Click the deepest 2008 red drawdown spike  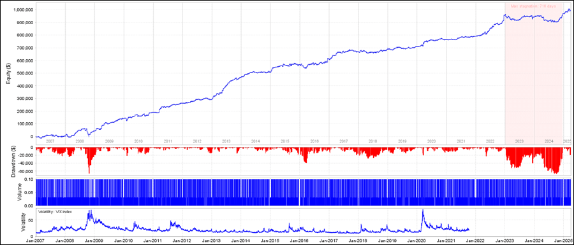pos(89,172)
